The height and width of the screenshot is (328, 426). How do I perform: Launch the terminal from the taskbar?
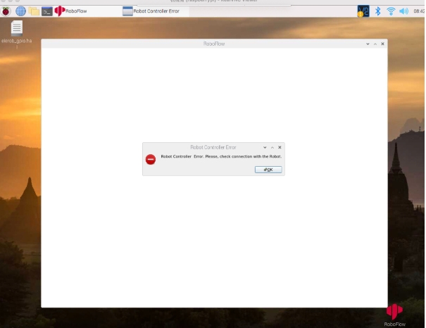(46, 11)
